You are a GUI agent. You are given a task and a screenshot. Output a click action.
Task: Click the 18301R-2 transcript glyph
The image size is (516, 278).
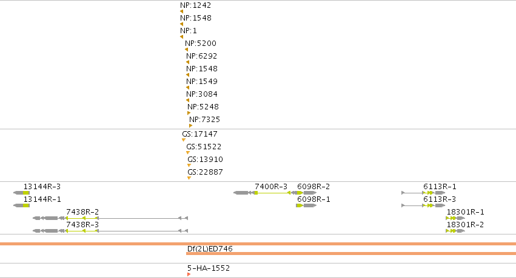[455, 231]
